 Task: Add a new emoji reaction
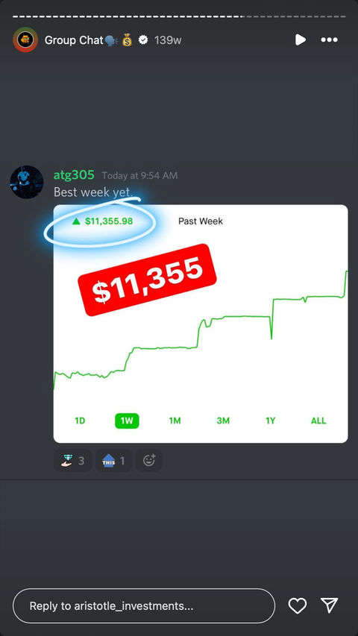coord(149,461)
